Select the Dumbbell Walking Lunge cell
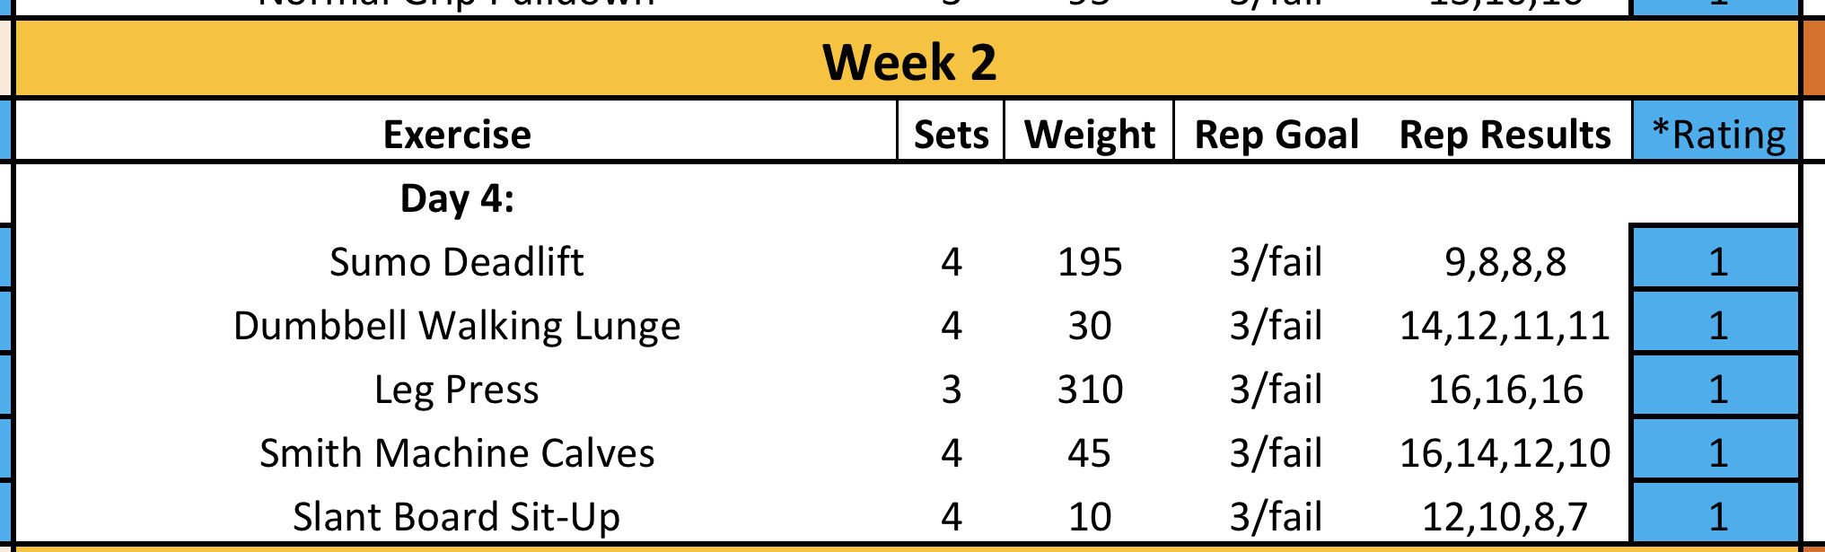Viewport: 1825px width, 552px height. coord(457,326)
